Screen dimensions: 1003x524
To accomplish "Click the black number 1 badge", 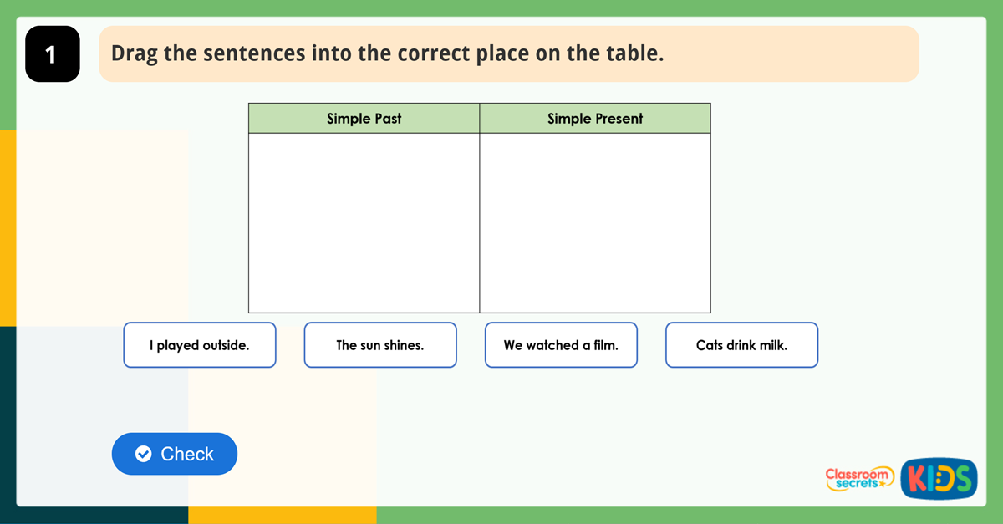I will 52,53.
